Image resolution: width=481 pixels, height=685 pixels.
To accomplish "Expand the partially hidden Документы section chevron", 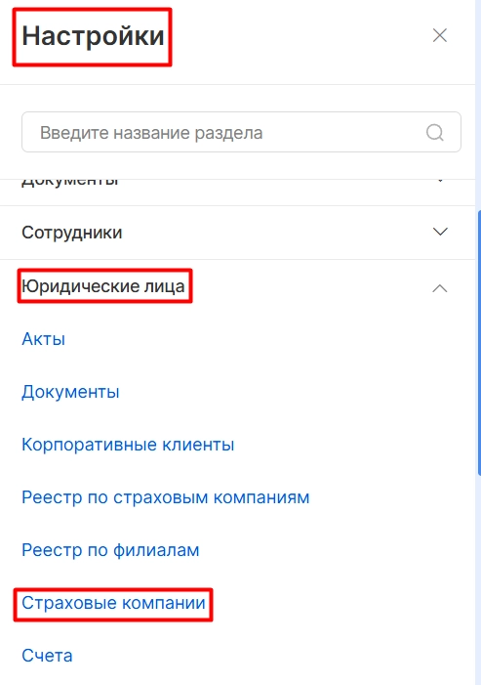I will click(x=440, y=181).
